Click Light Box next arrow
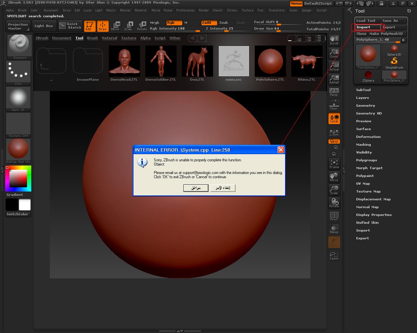The width and height of the screenshot is (417, 333). coord(202,38)
